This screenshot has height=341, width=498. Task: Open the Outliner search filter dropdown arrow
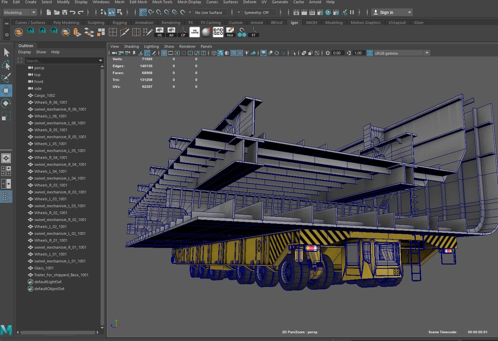pyautogui.click(x=101, y=61)
